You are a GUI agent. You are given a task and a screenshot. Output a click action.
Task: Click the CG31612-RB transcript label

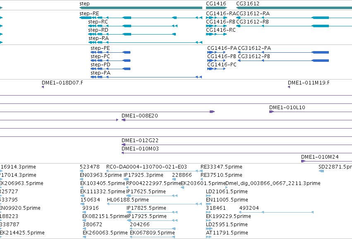(x=253, y=22)
